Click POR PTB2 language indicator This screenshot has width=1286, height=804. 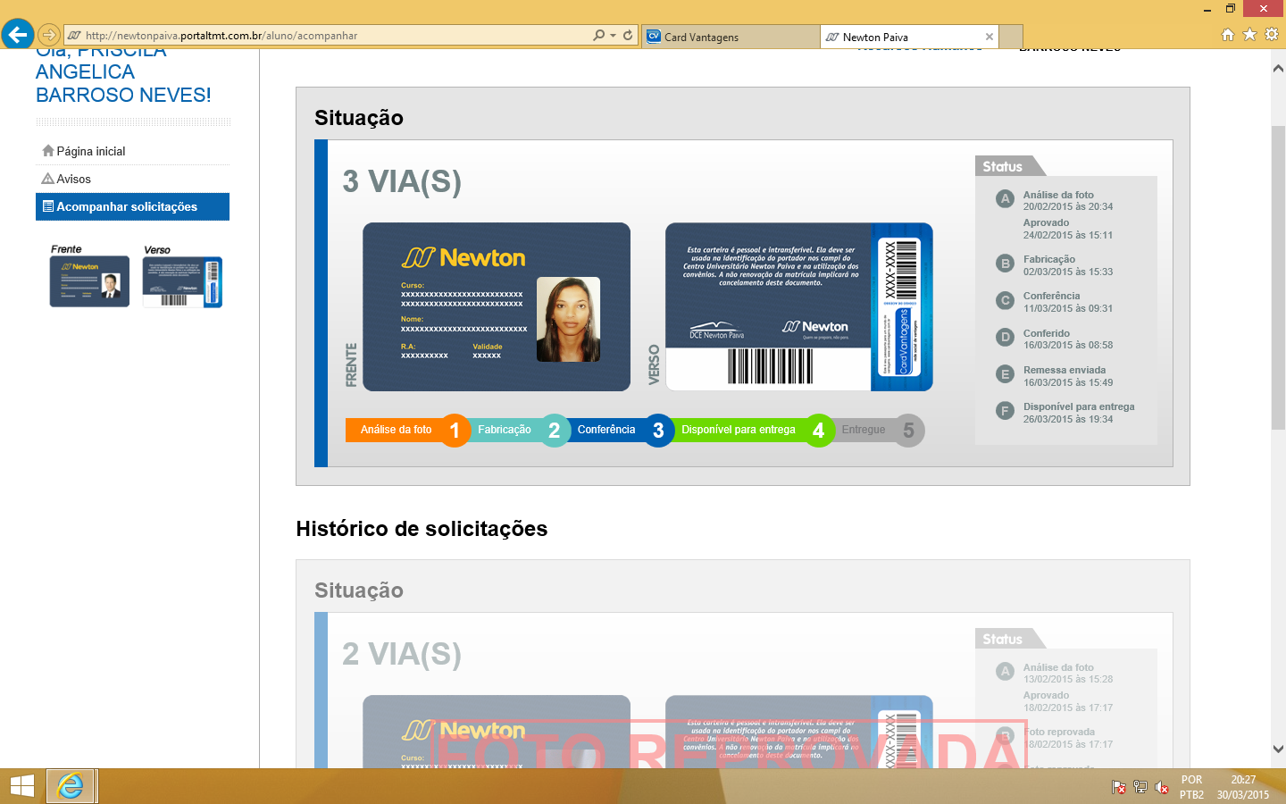[x=1191, y=787]
